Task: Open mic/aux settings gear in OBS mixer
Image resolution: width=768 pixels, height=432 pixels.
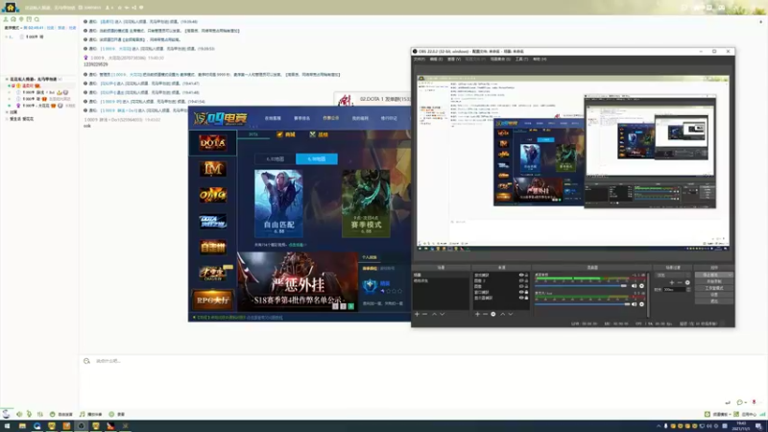Action: coord(641,304)
